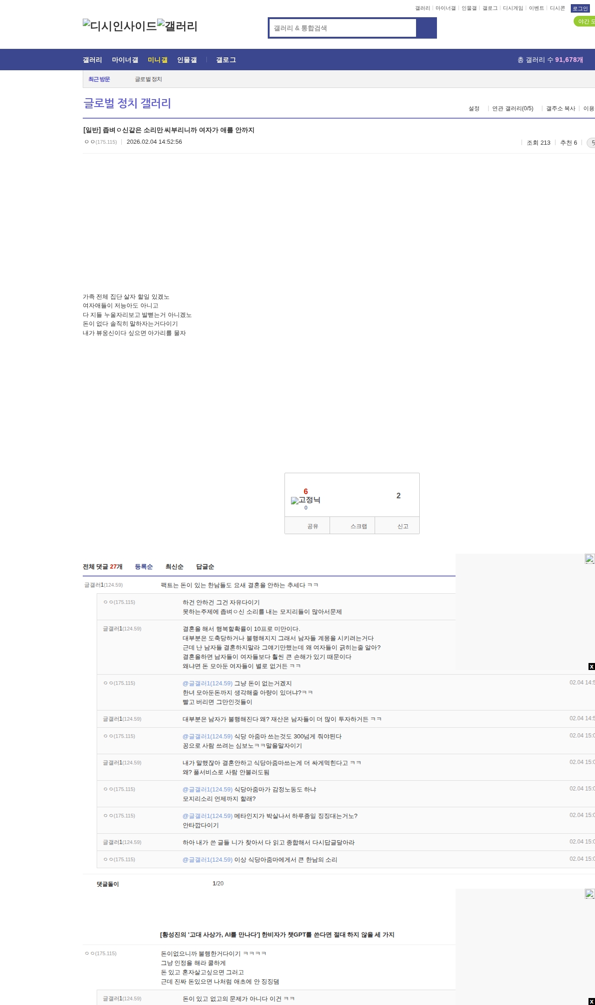
Task: Close the upper right ad with X
Action: pos(591,667)
